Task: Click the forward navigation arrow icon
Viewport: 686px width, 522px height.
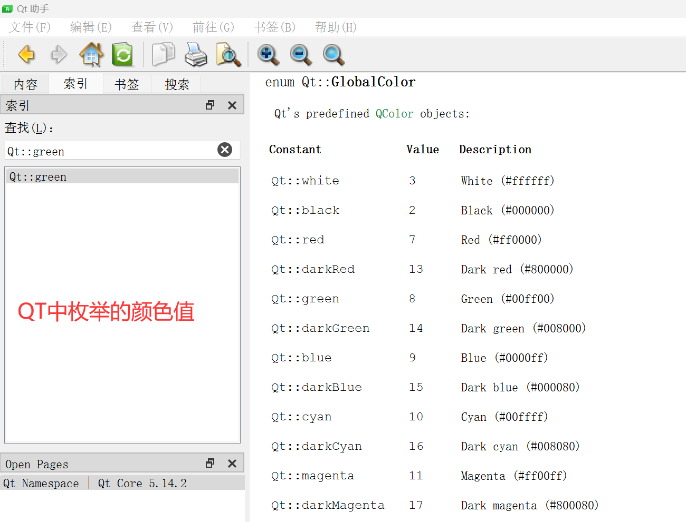Action: (59, 54)
